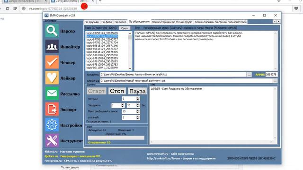Screen dimensions: 303x170
Task: Select topic-69618124_29675475 in the list
Action: 102,52
